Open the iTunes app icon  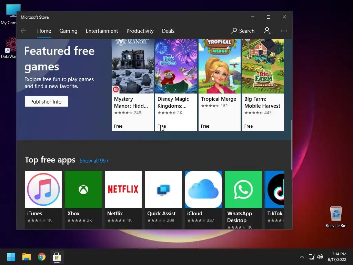click(x=43, y=189)
